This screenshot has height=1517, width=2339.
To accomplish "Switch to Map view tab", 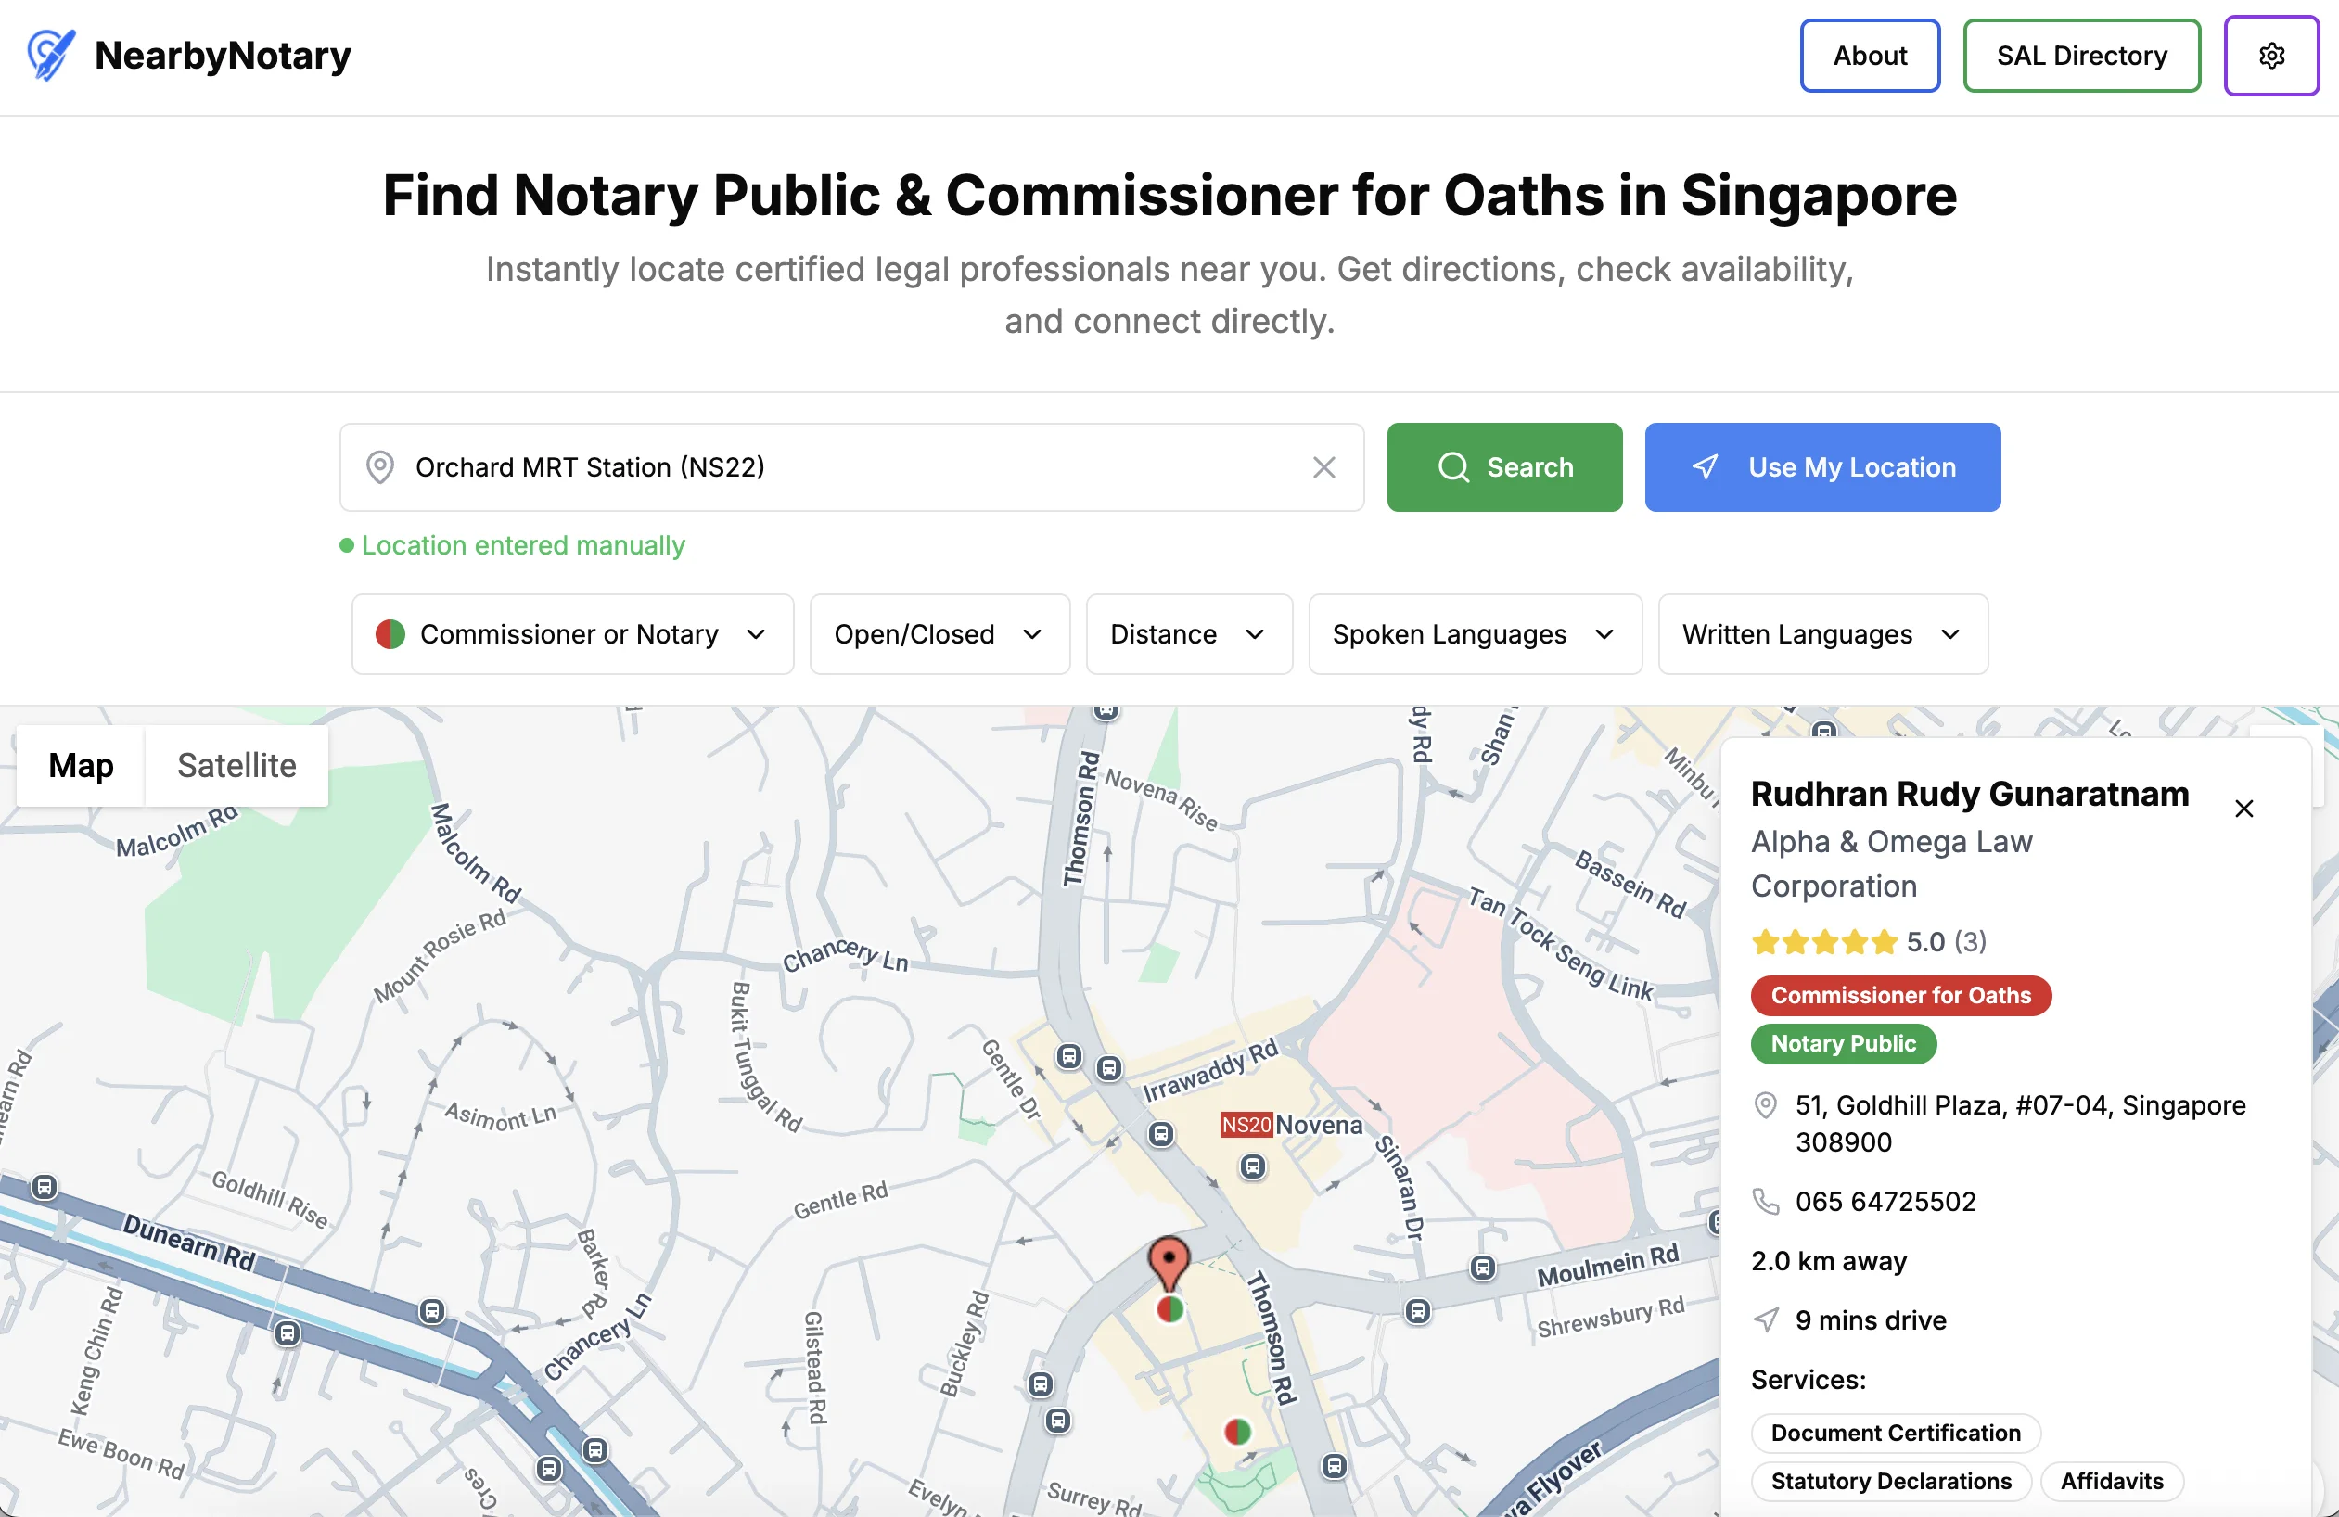I will pyautogui.click(x=81, y=765).
